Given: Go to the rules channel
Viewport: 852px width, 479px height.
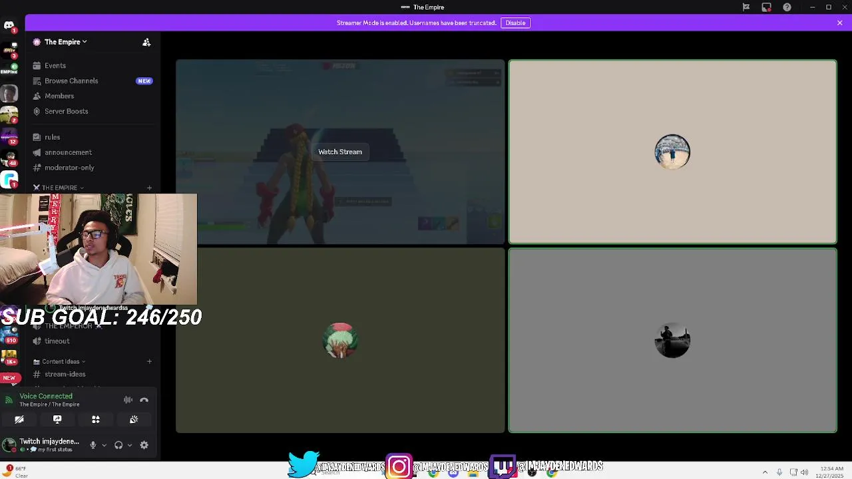Looking at the screenshot, I should click(x=93, y=137).
